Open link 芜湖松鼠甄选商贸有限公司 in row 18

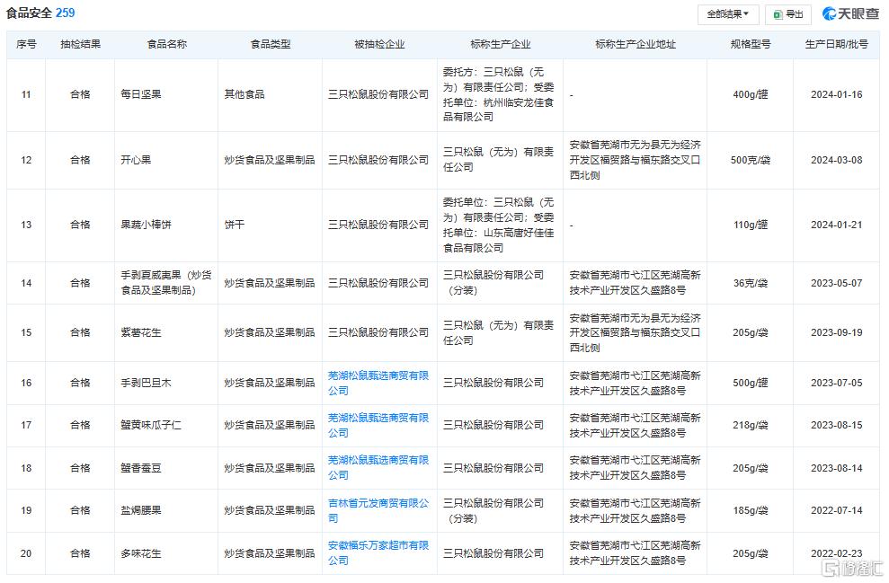(x=378, y=467)
